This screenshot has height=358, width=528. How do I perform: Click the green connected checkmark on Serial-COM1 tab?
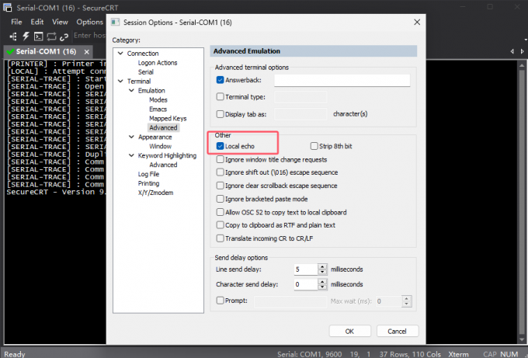click(x=10, y=51)
